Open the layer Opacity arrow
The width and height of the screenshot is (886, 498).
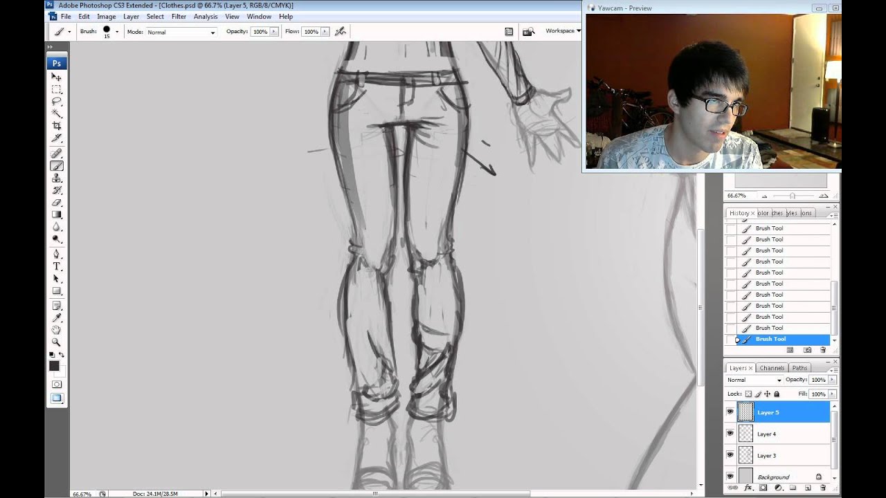(832, 380)
